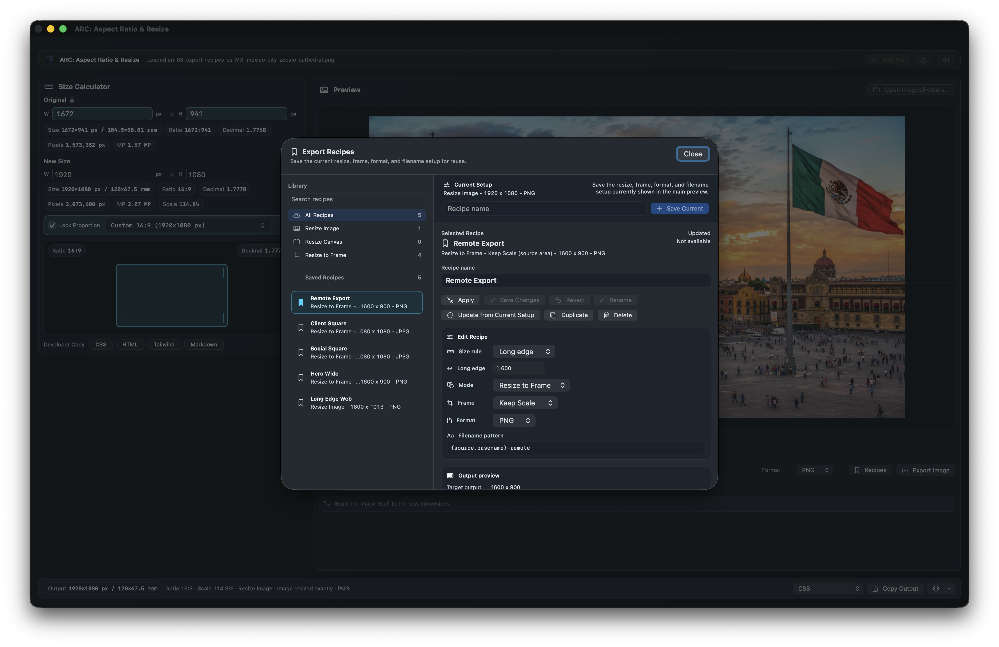Viewport: 999px width, 647px height.
Task: Click the Rename button
Action: tap(615, 300)
